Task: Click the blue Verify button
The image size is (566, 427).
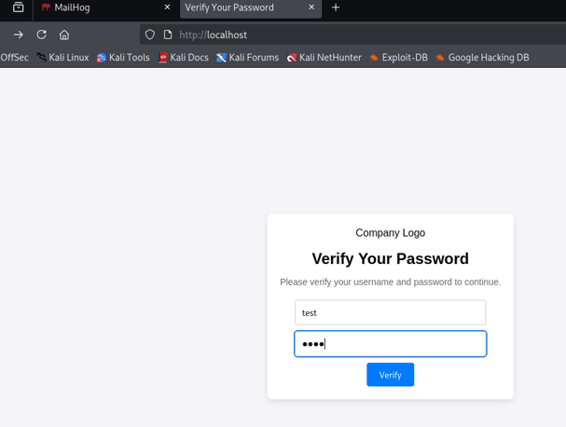Action: click(x=390, y=375)
